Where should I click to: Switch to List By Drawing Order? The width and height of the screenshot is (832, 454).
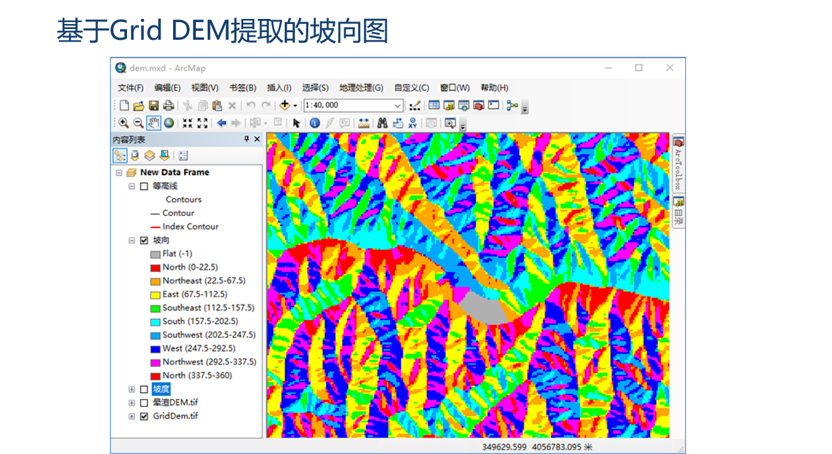coord(120,155)
